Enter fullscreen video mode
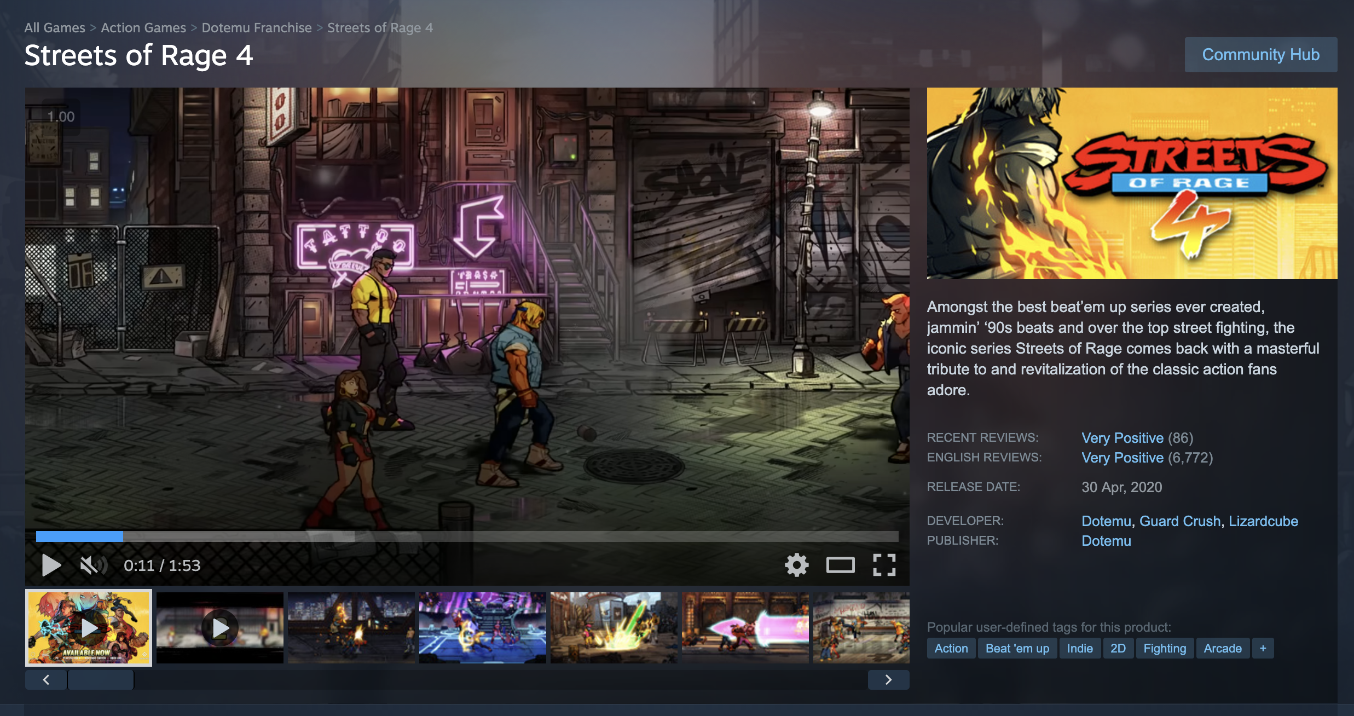The width and height of the screenshot is (1354, 716). [884, 565]
